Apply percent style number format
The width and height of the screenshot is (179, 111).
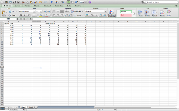coord(92,15)
